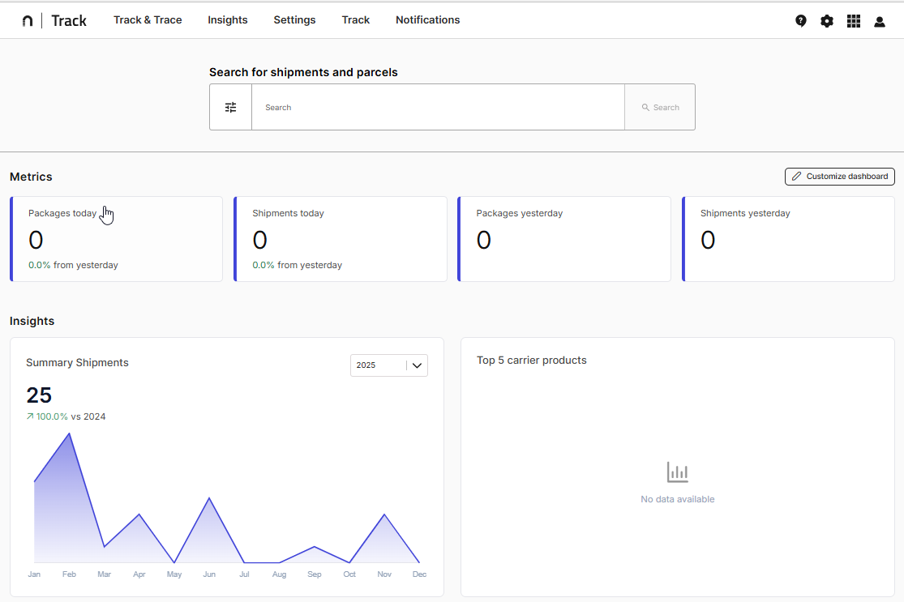Viewport: 904px width, 602px height.
Task: Open the Track & Trace menu
Action: (x=148, y=20)
